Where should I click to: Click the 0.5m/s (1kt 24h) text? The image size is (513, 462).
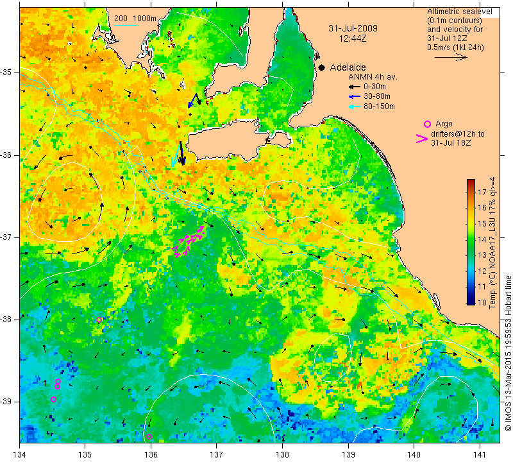pos(455,47)
